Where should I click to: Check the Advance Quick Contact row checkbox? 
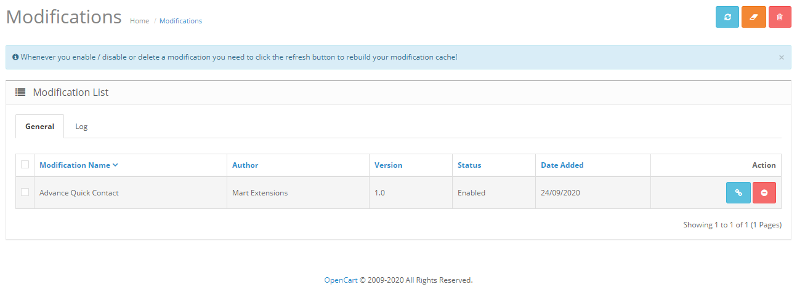coord(25,192)
